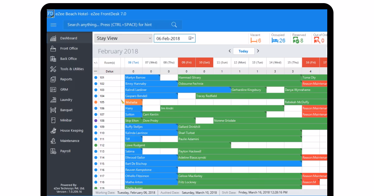Click the orange status dot for room 105
374x196 pixels.
point(96,102)
